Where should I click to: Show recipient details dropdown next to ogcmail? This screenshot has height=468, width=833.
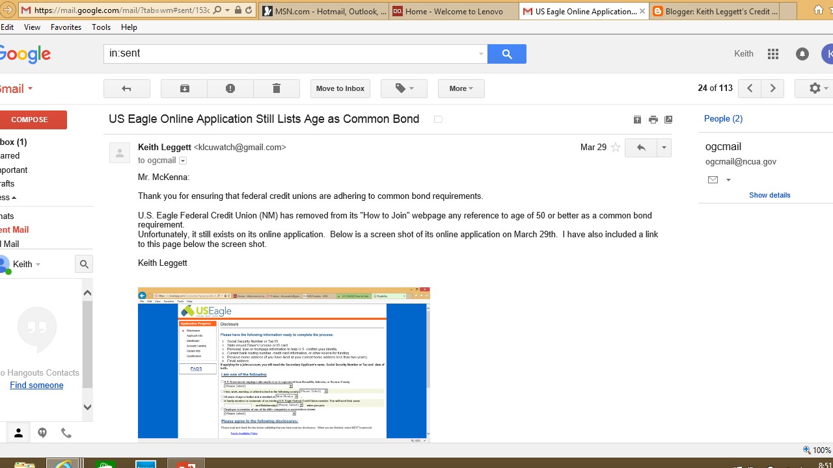[x=183, y=161]
